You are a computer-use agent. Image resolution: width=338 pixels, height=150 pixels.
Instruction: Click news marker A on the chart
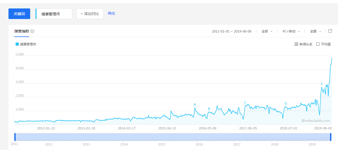click(195, 105)
